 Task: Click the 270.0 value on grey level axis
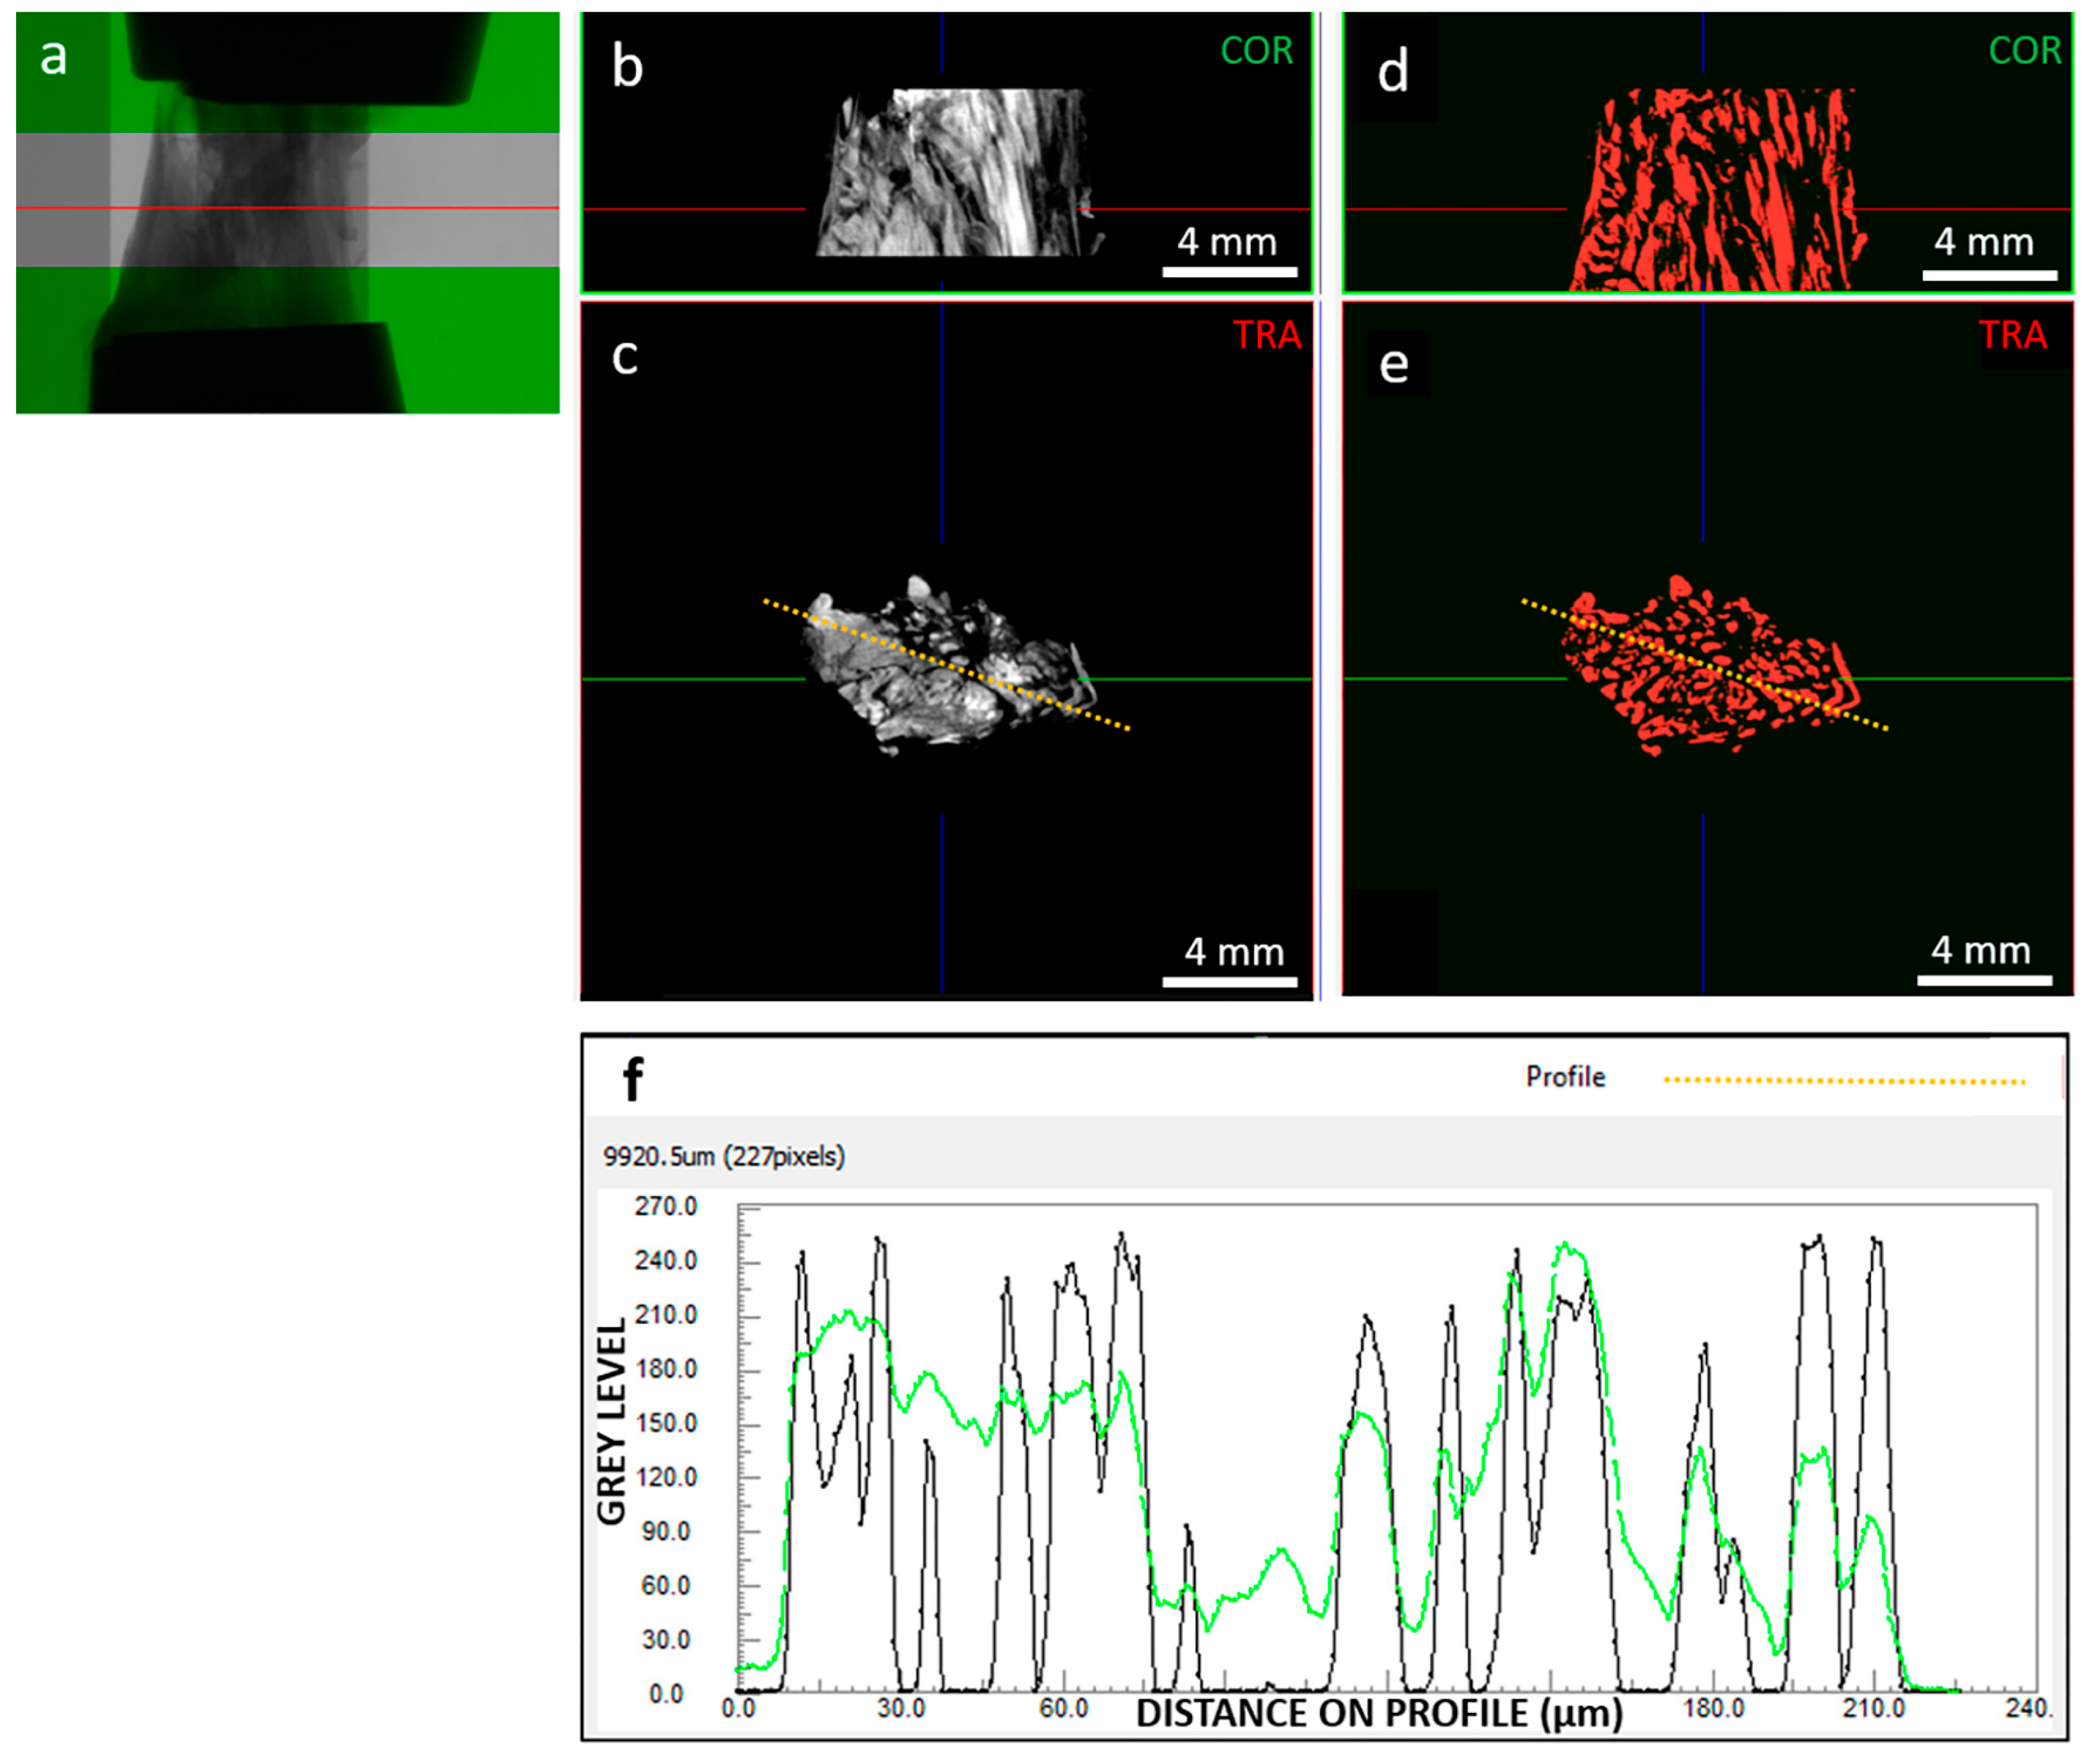coord(665,1206)
